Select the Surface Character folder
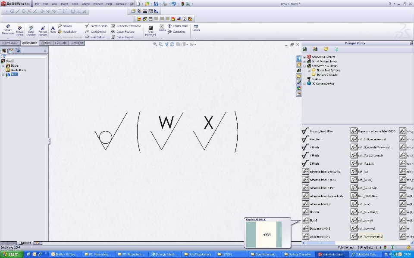This screenshot has height=258, width=414. coord(327,74)
